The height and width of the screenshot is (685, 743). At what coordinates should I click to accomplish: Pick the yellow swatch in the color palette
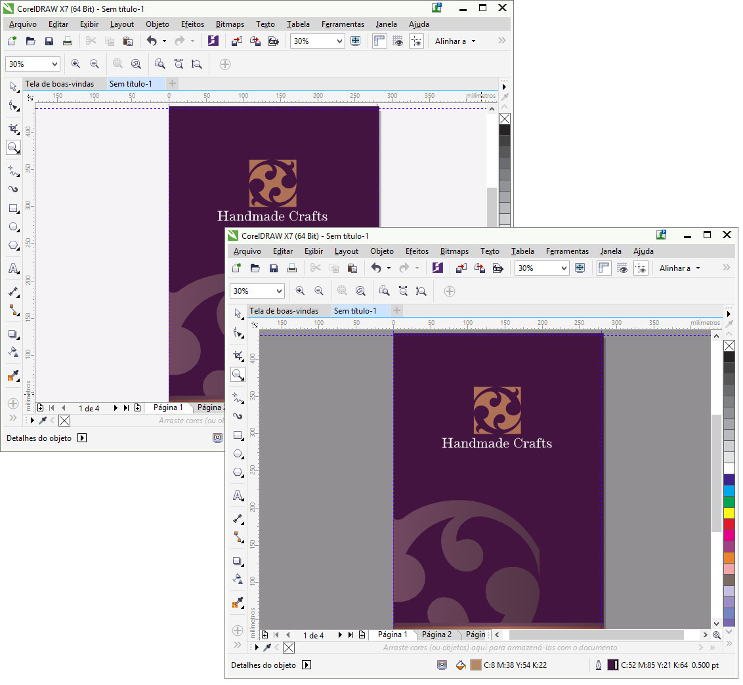point(729,513)
